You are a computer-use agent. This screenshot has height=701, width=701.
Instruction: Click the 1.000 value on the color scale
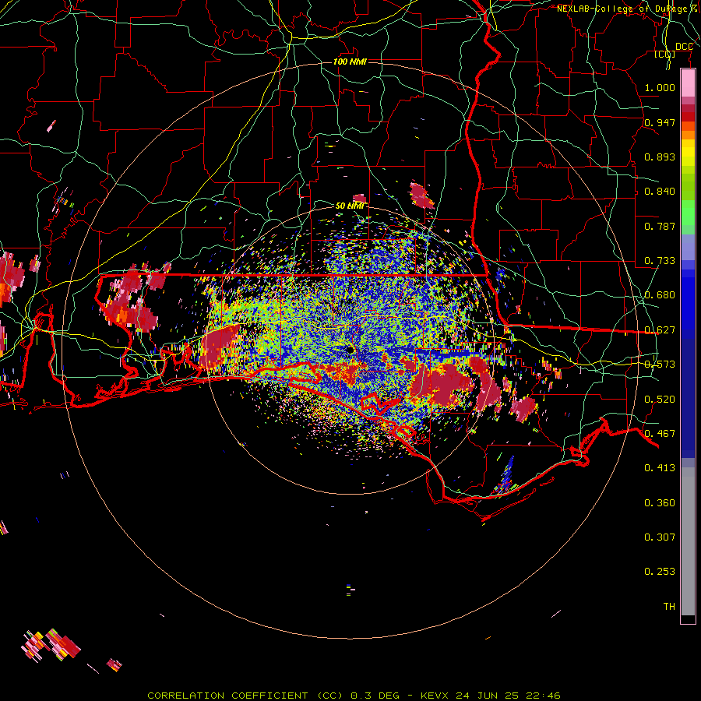660,87
